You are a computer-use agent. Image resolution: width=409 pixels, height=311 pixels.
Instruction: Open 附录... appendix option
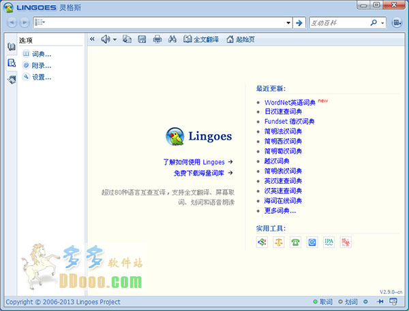coord(37,65)
